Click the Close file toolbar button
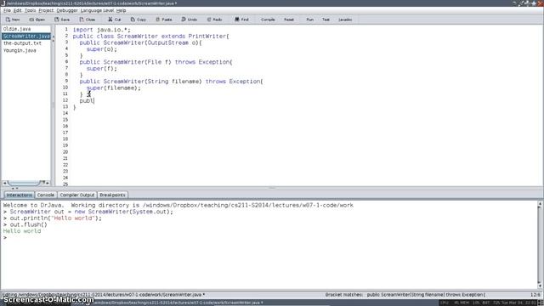 pyautogui.click(x=88, y=20)
